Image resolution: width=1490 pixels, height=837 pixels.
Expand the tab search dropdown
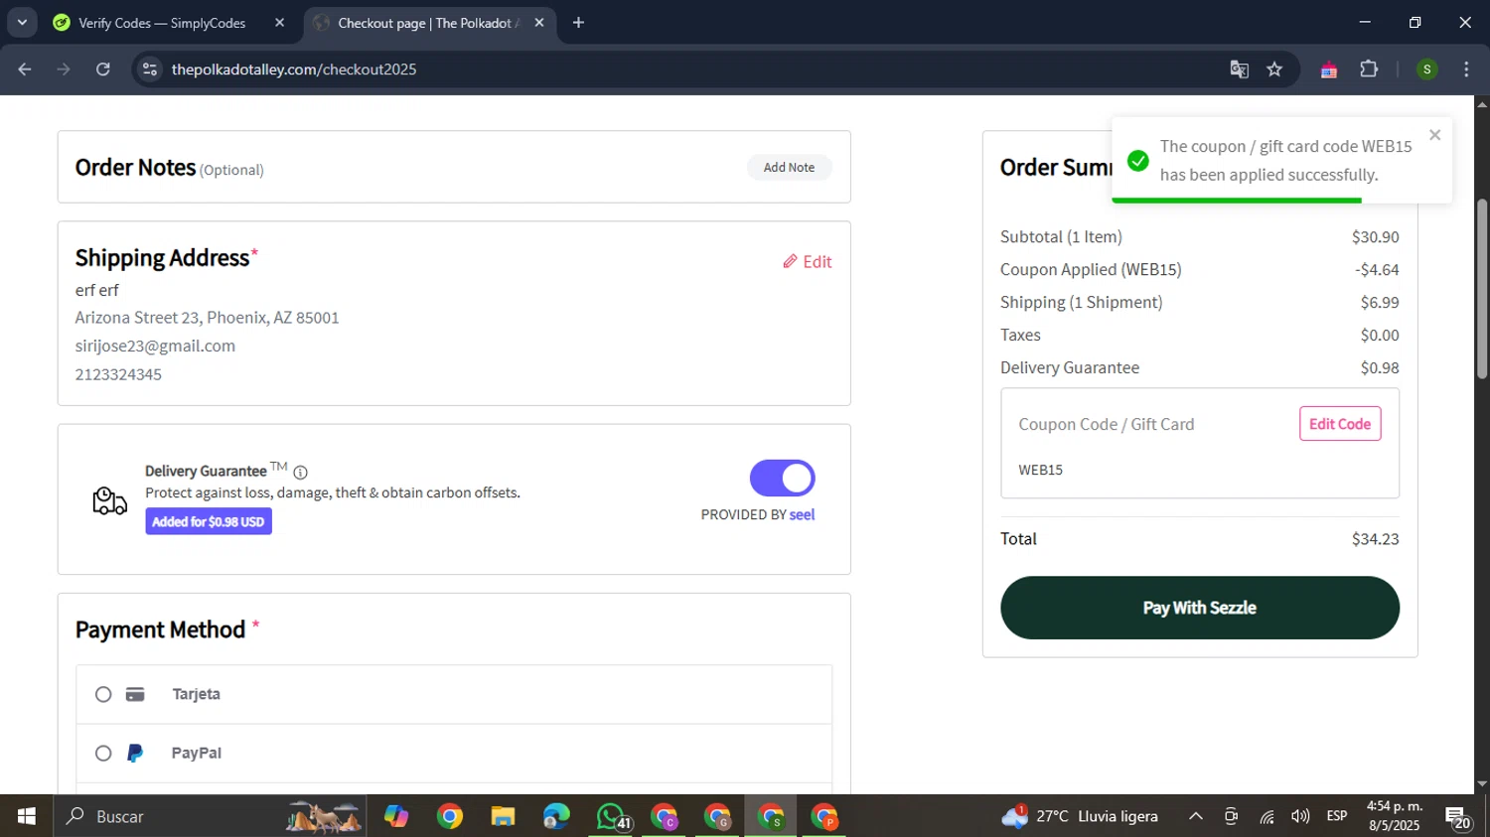pyautogui.click(x=22, y=23)
